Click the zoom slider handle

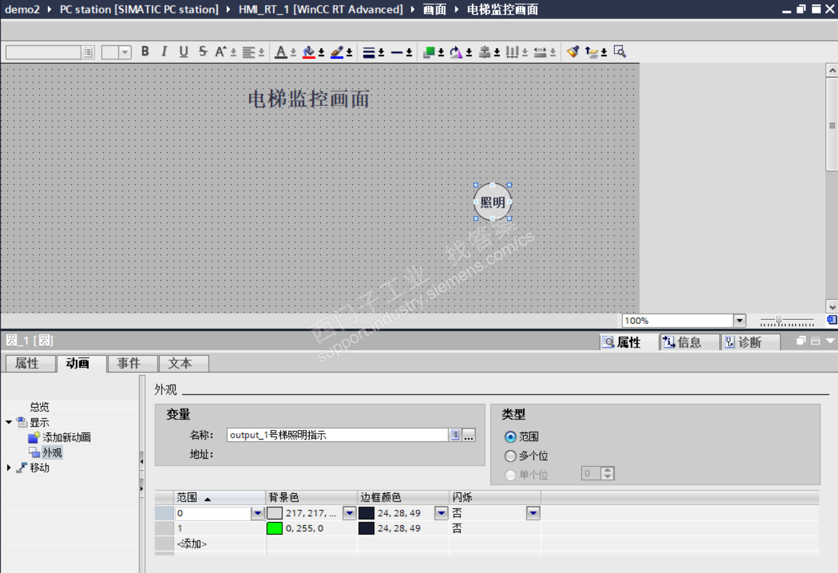pyautogui.click(x=779, y=320)
